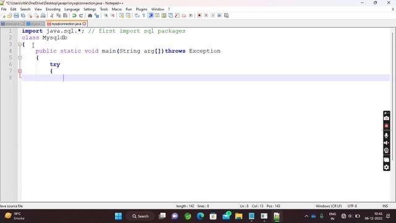Toggle synchronize vertical scrolling
The image size is (396, 223).
(x=121, y=15)
